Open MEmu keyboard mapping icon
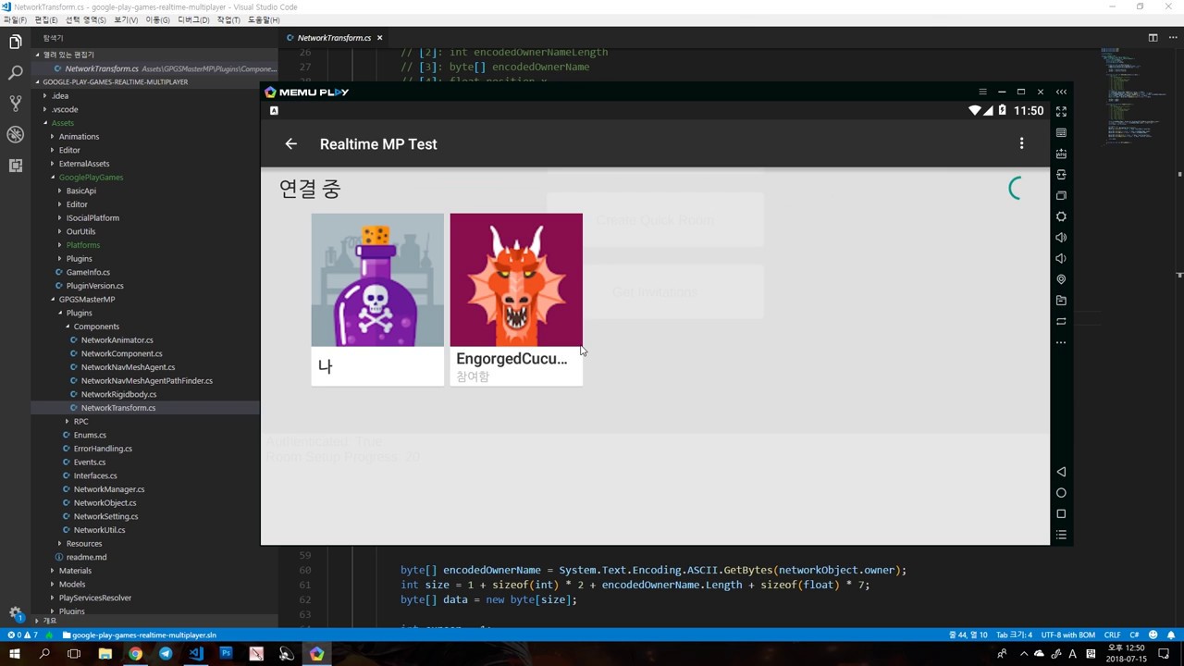Image resolution: width=1184 pixels, height=666 pixels. [1061, 132]
